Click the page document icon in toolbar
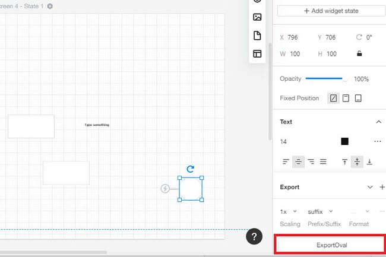Image resolution: width=386 pixels, height=257 pixels. (257, 36)
